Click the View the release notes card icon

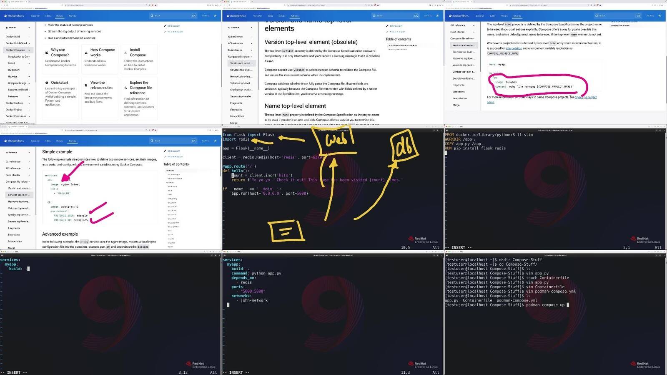coord(86,85)
